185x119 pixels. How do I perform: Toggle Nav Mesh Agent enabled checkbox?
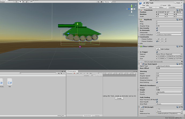click(143, 64)
